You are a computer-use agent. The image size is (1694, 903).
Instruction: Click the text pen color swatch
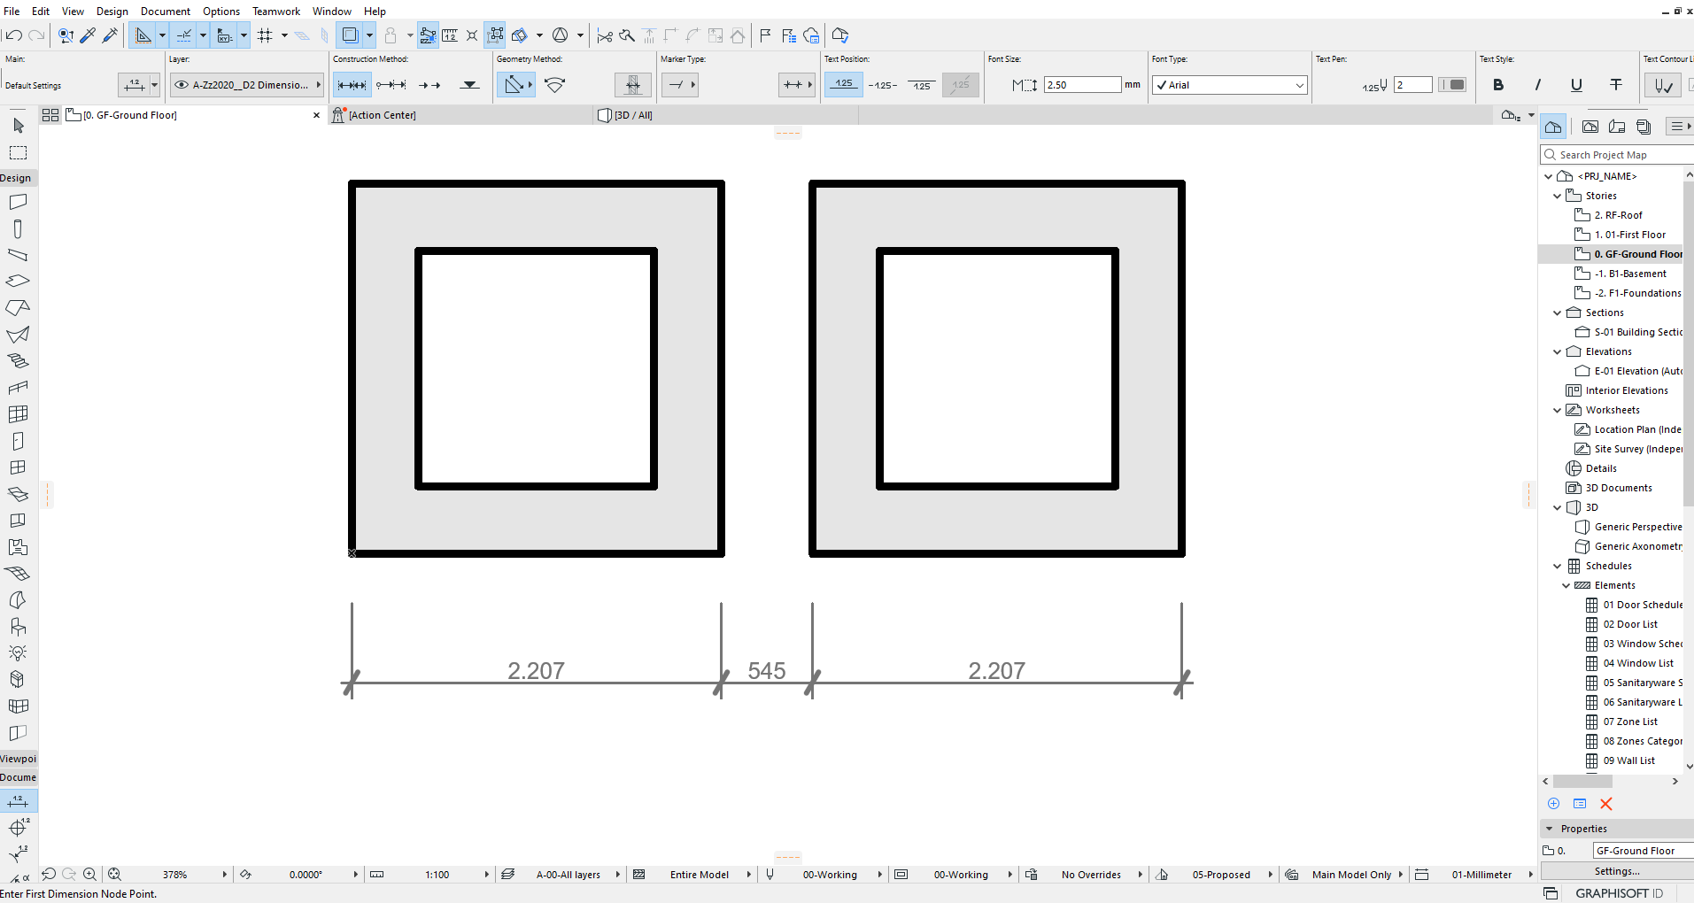(1452, 85)
